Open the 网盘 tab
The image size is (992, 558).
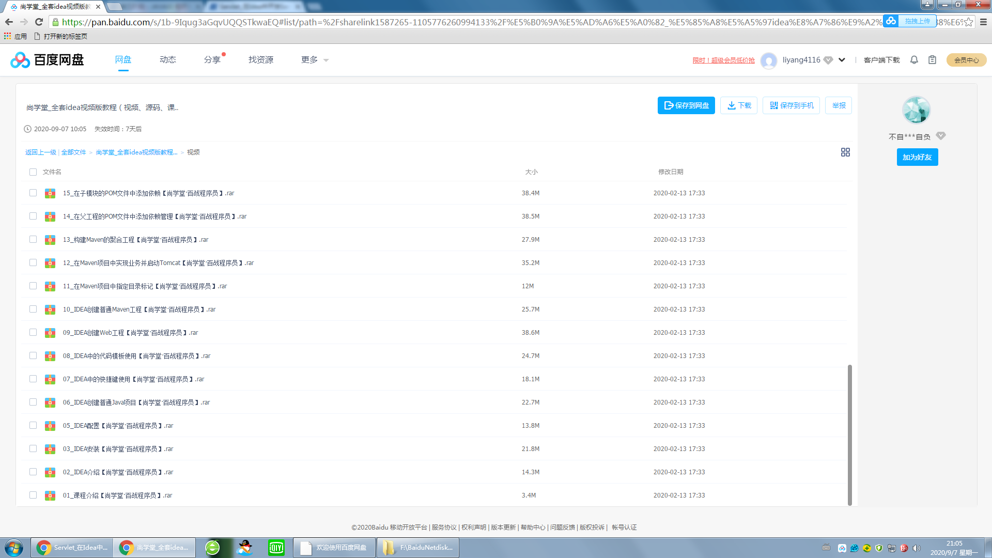[123, 60]
